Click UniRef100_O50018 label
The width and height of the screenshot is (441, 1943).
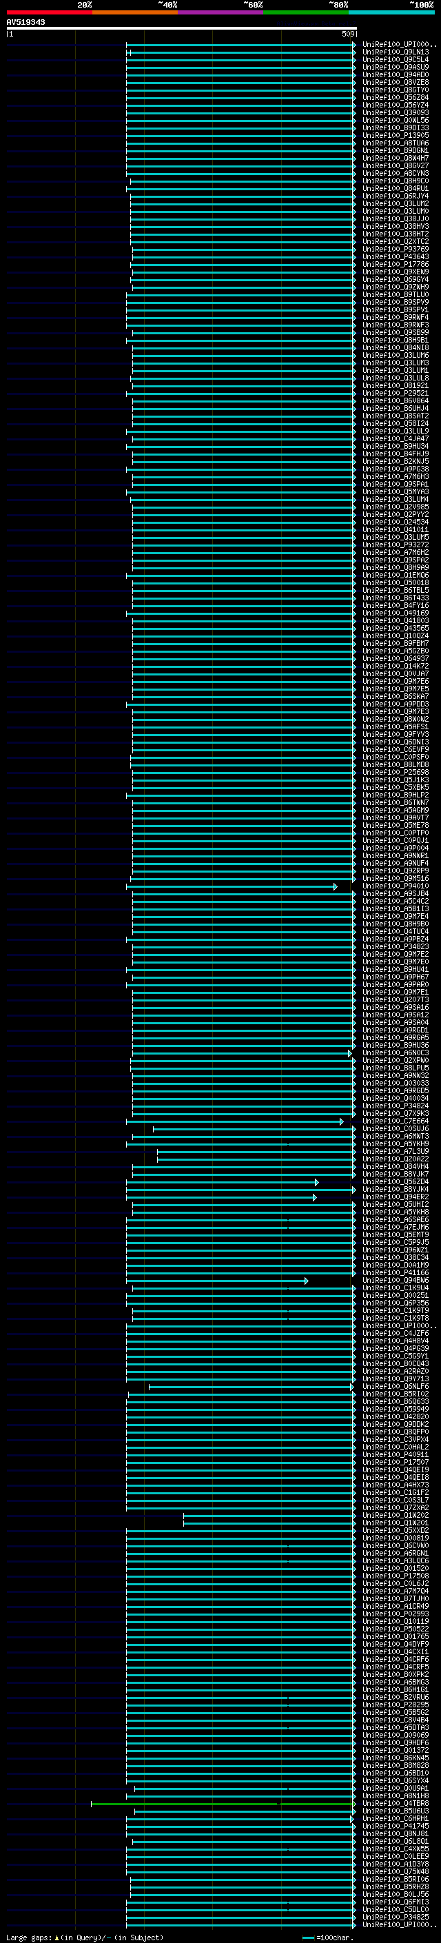(x=395, y=582)
